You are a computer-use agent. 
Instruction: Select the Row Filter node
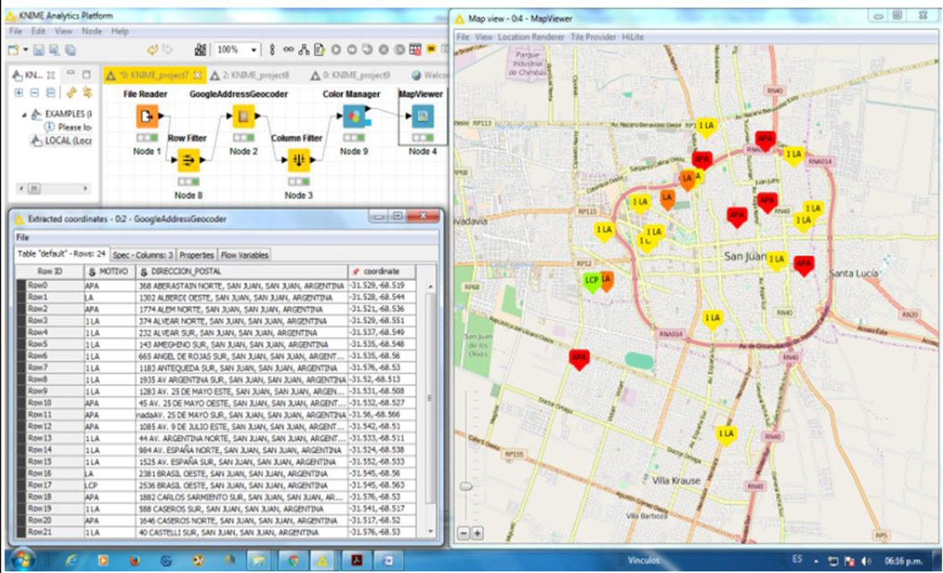[188, 160]
